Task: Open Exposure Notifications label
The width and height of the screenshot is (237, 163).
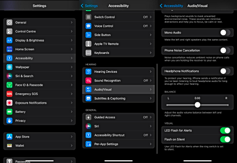Action: point(31,103)
